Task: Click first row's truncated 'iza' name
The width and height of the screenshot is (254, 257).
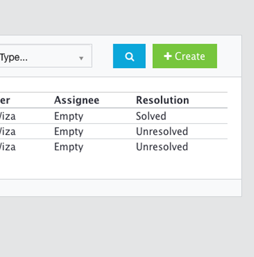Action: tap(8, 116)
